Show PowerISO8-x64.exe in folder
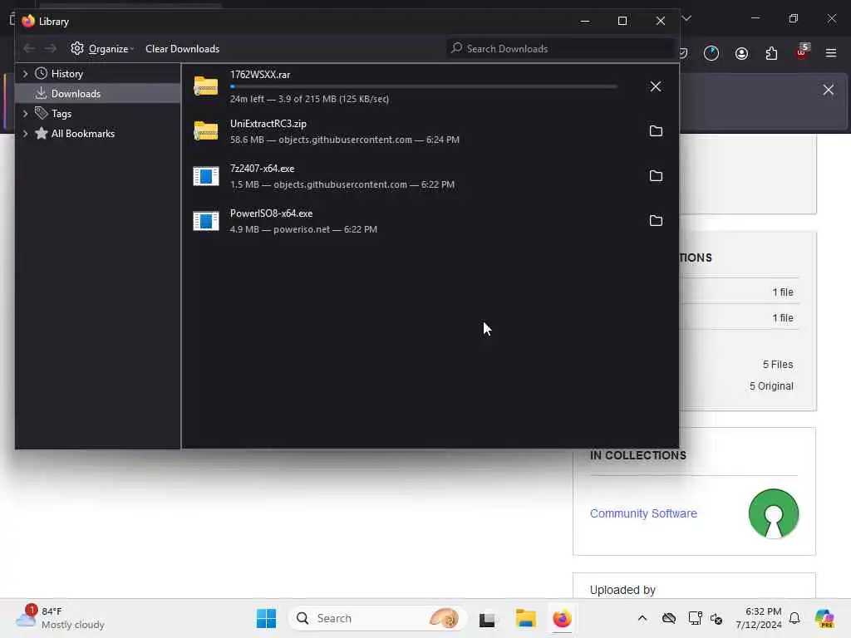Image resolution: width=851 pixels, height=638 pixels. point(656,221)
